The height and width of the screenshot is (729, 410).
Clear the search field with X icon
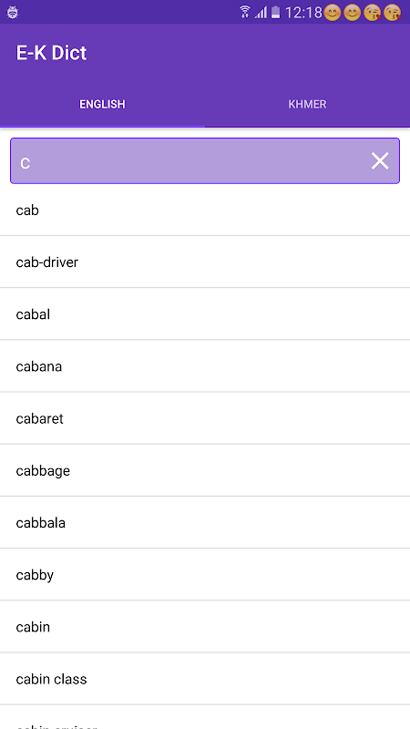(x=380, y=161)
